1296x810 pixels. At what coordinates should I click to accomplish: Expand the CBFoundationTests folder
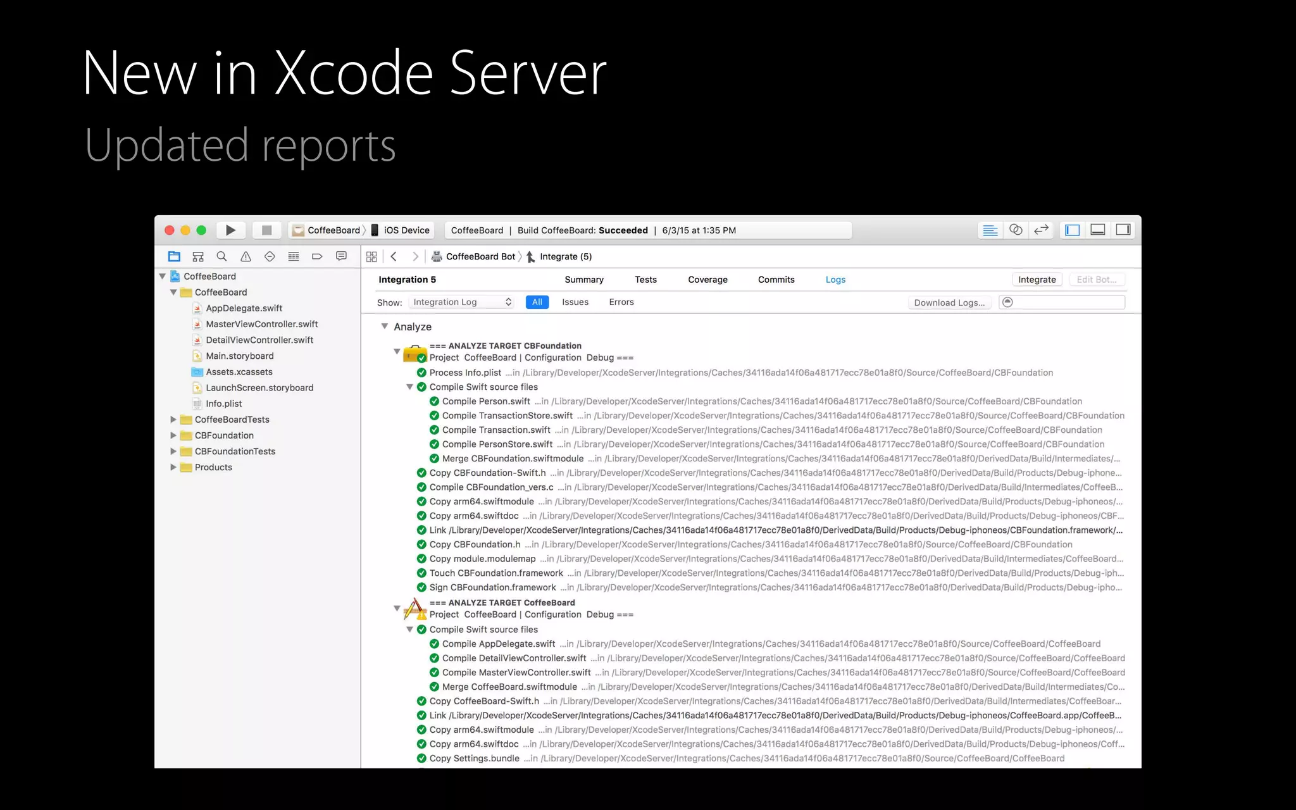click(x=173, y=451)
